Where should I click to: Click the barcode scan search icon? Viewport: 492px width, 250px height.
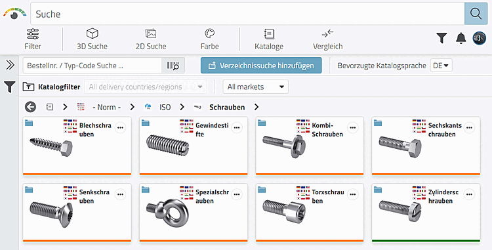pos(173,66)
